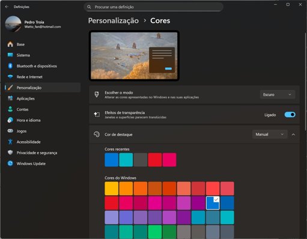This screenshot has width=307, height=239.
Task: Click the Privacidade e segurança shield icon
Action: pyautogui.click(x=10, y=153)
